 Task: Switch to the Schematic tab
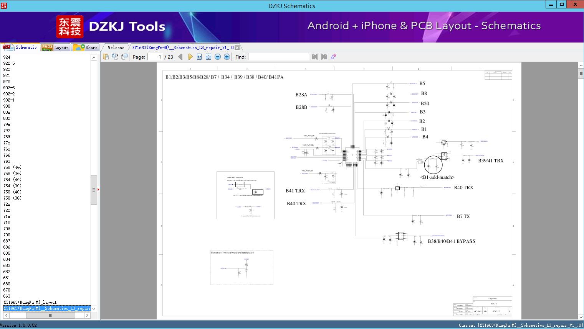(x=20, y=47)
